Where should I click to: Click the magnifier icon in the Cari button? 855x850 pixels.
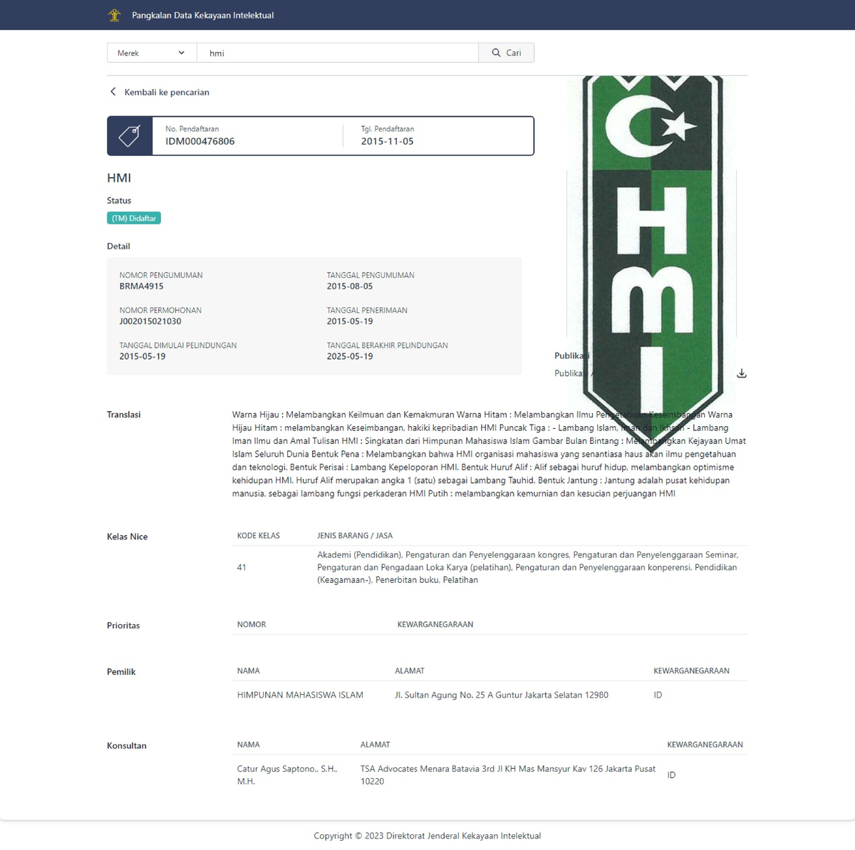click(x=496, y=53)
